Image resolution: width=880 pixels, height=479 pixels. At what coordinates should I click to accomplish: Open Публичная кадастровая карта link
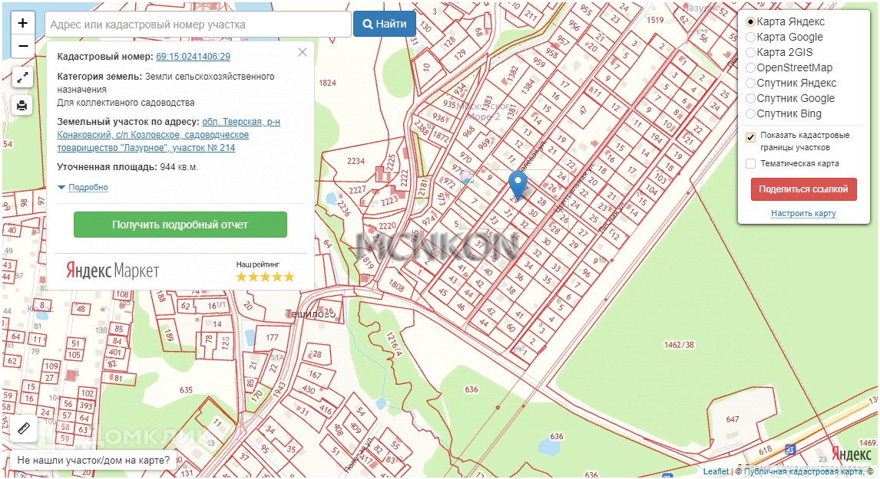click(804, 471)
